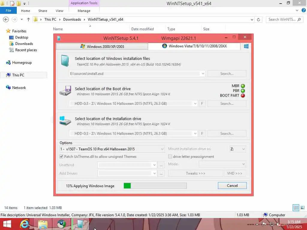Click search magnifier in Explorer search box
This screenshot has width=307, height=230.
299,19
